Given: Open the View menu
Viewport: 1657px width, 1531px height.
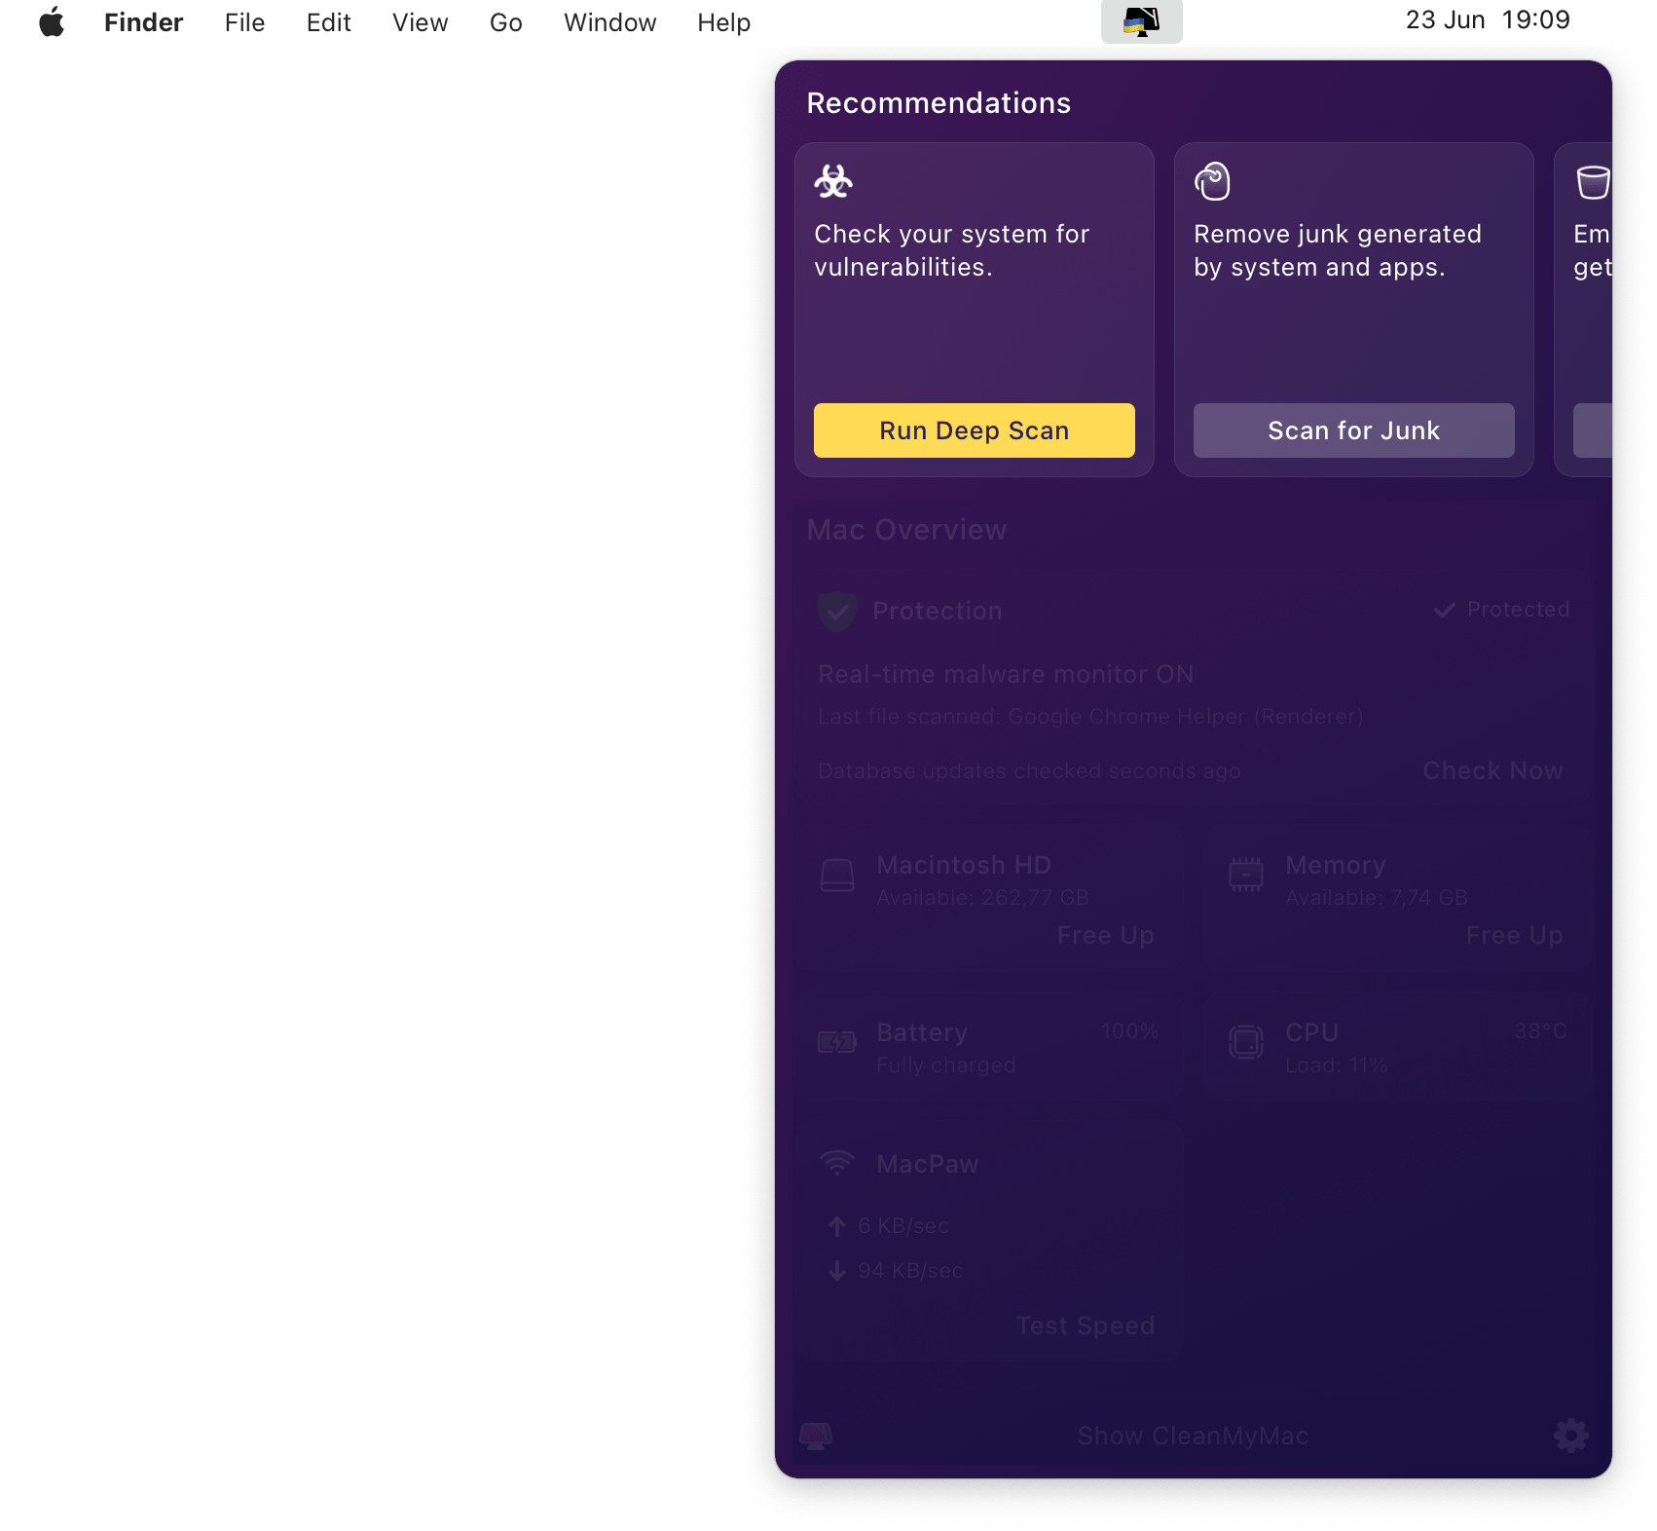Looking at the screenshot, I should 421,22.
